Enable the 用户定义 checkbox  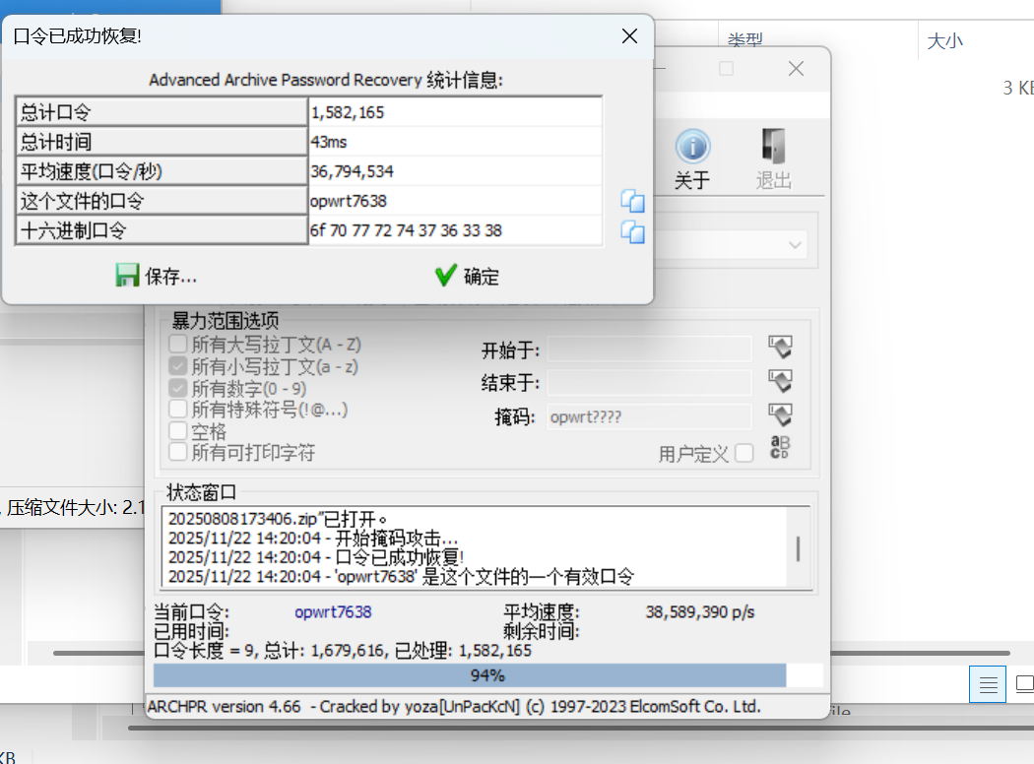coord(743,453)
